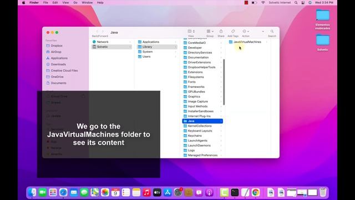Open the File menu
The height and width of the screenshot is (200, 355).
(x=45, y=3)
